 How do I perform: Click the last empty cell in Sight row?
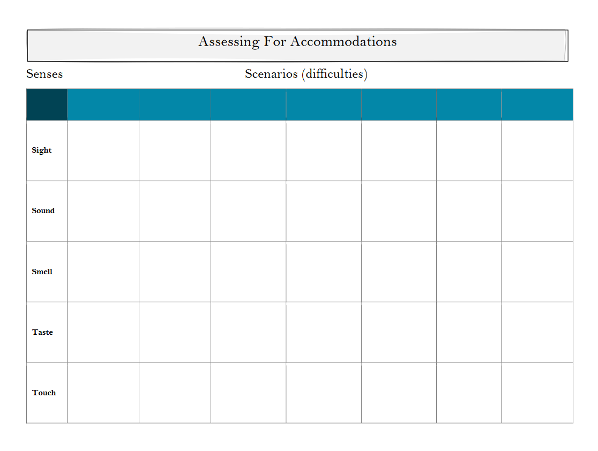click(537, 151)
